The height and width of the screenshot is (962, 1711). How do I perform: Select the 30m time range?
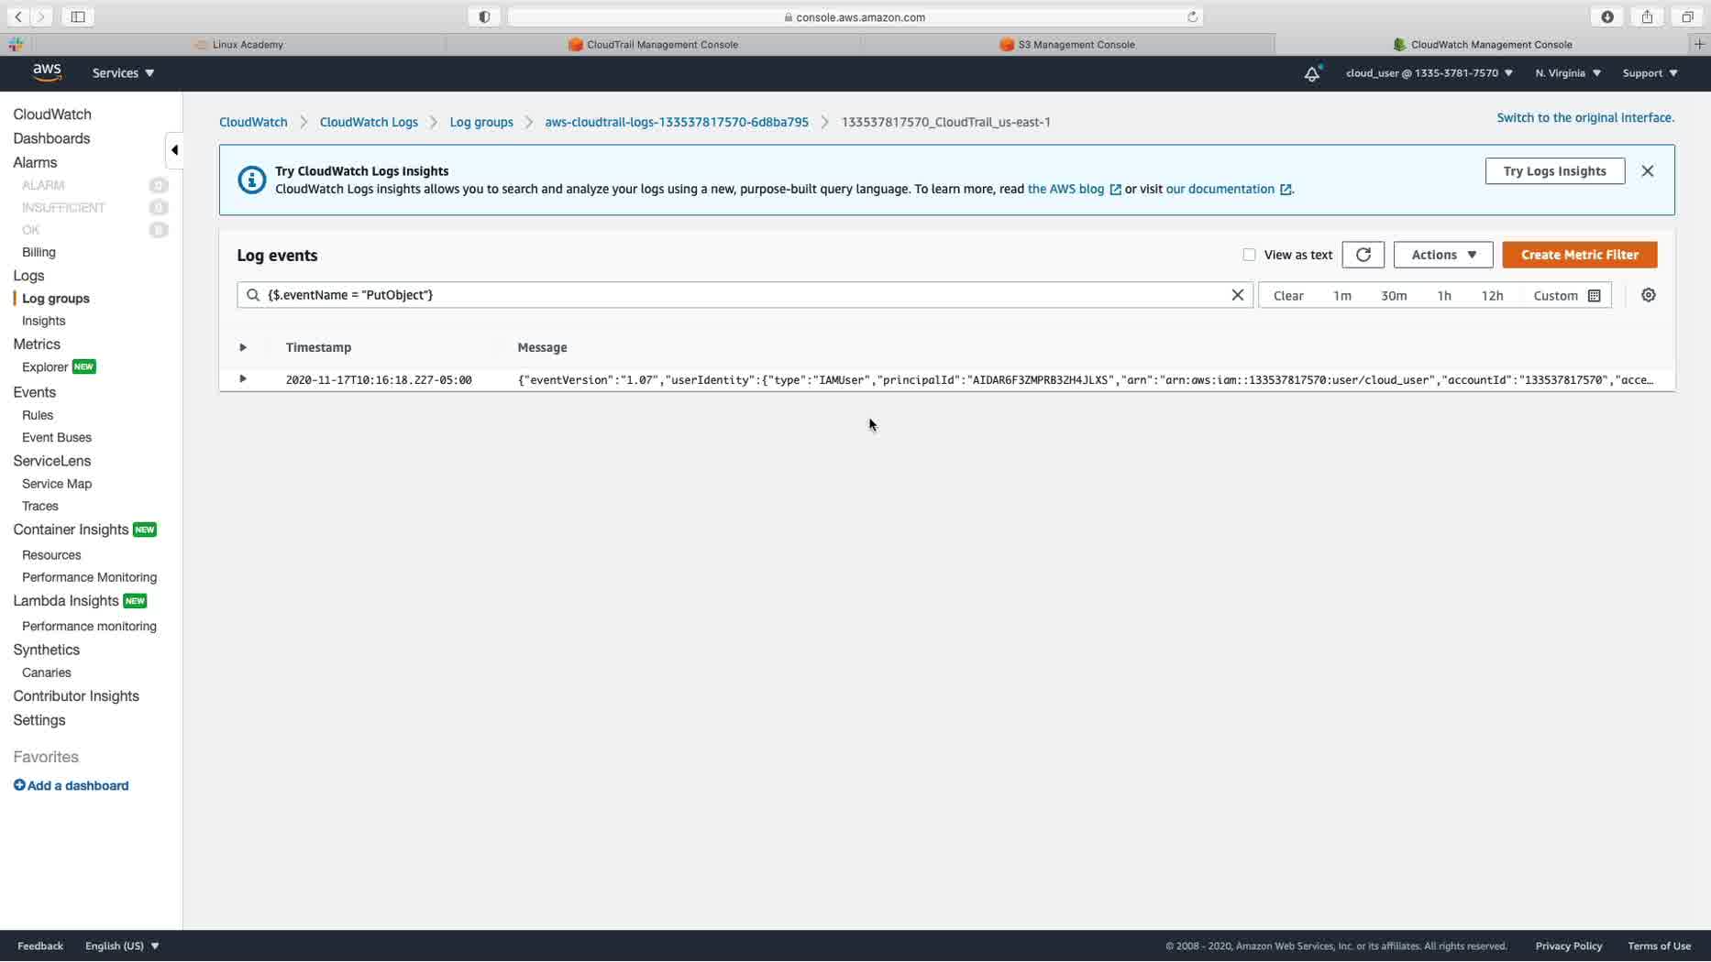click(x=1394, y=296)
